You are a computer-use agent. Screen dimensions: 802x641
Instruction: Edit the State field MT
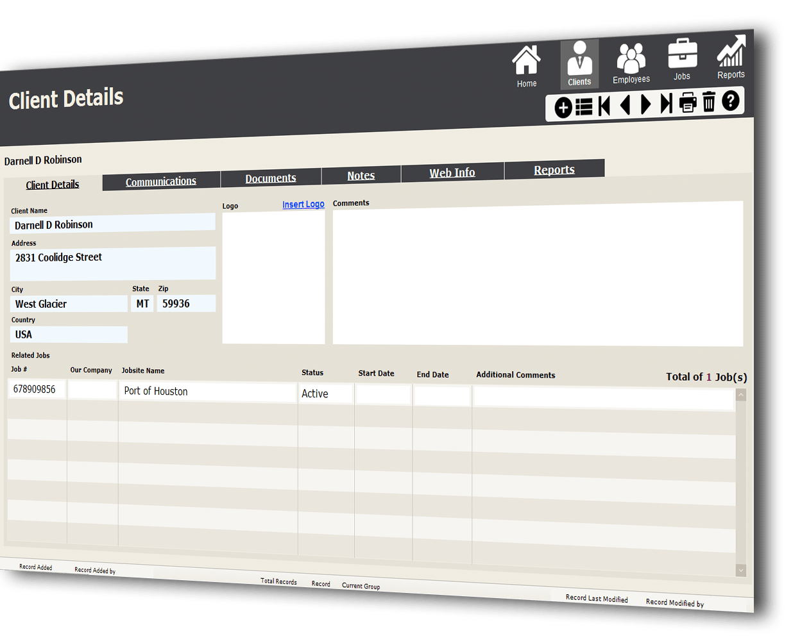[x=142, y=304]
